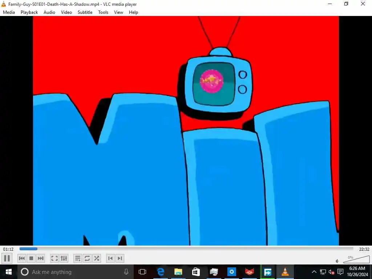
Task: Go to next chapter button
Action: point(120,258)
